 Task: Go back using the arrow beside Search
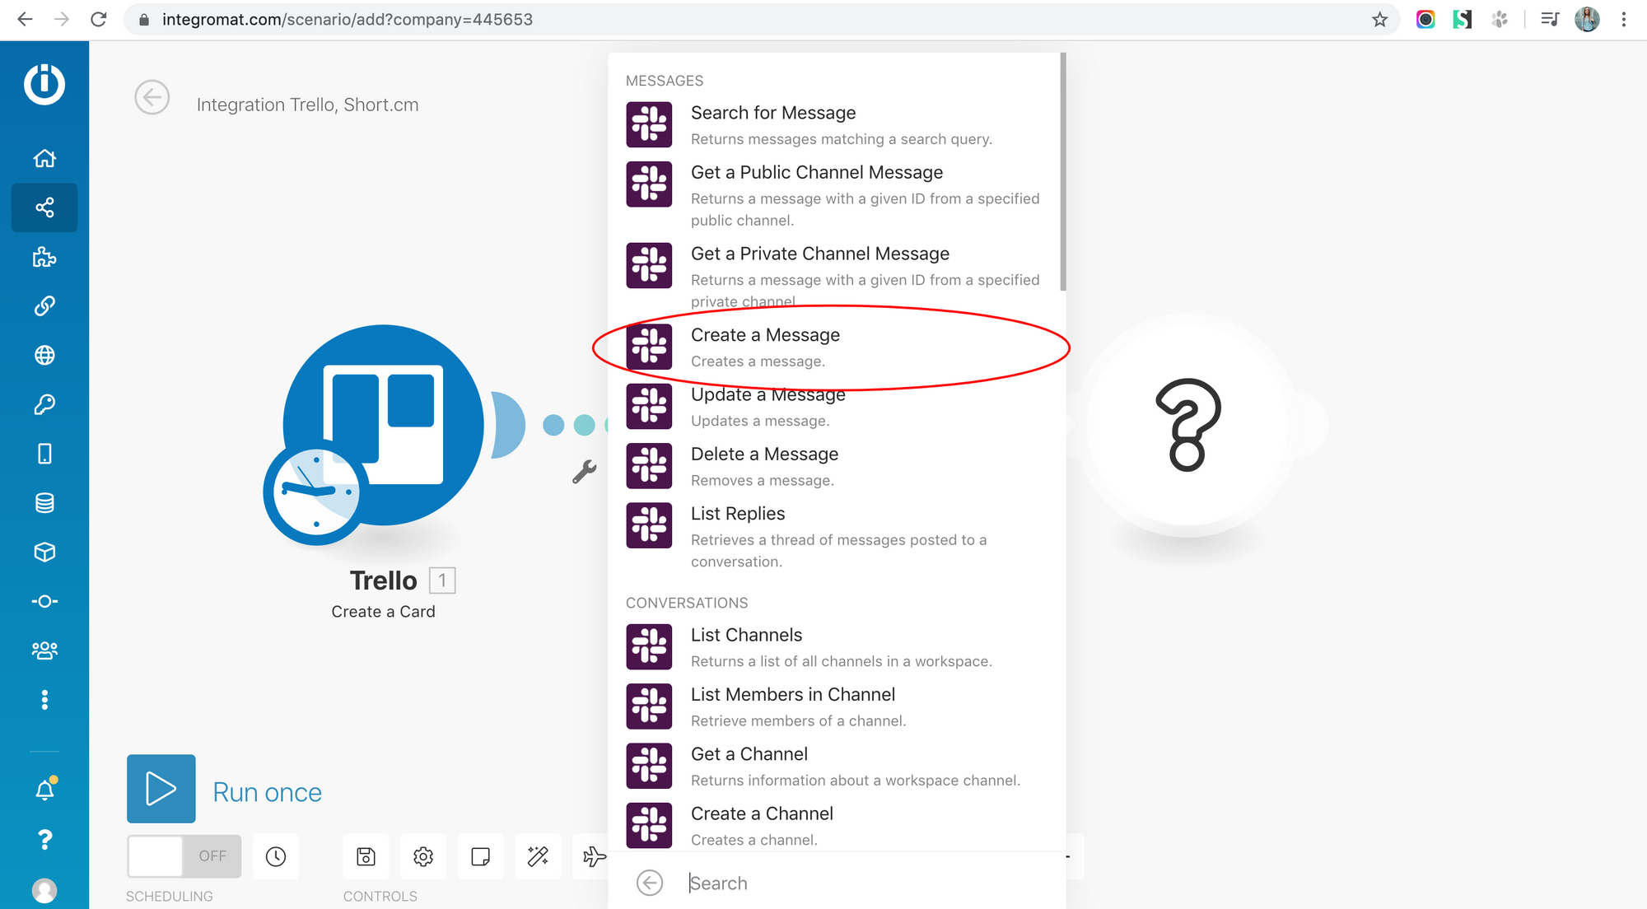click(x=650, y=883)
